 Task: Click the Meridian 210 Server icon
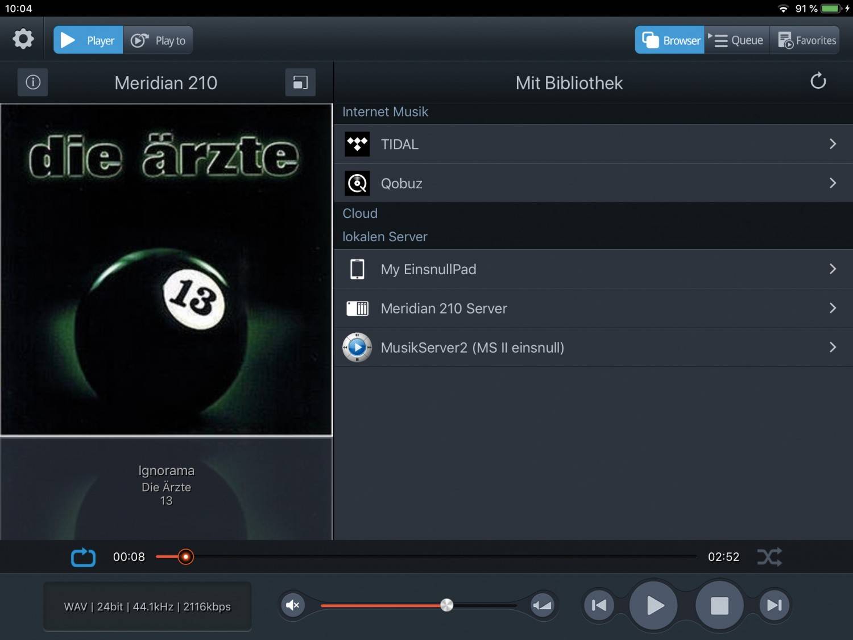point(357,308)
